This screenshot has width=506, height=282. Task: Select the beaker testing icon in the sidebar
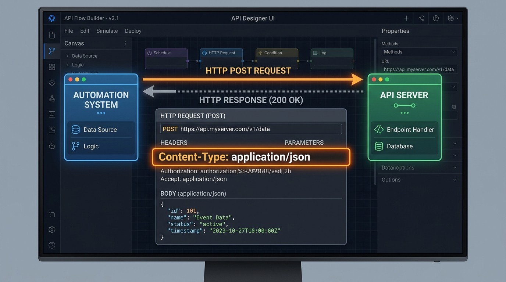51,98
